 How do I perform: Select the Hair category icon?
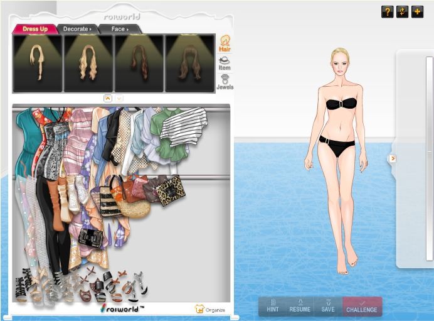click(x=225, y=43)
